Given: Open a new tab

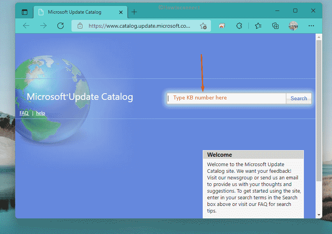Looking at the screenshot, I should tap(134, 12).
